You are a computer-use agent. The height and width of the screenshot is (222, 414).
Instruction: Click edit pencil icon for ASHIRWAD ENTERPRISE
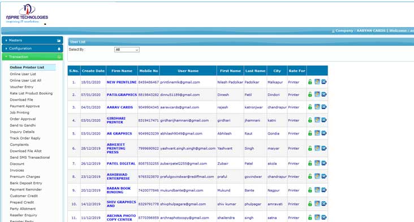pyautogui.click(x=317, y=176)
